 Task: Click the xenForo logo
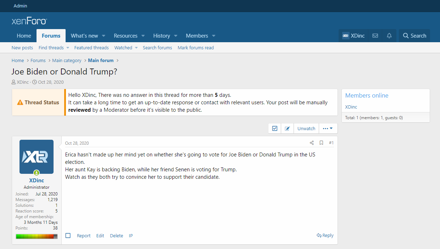[29, 21]
